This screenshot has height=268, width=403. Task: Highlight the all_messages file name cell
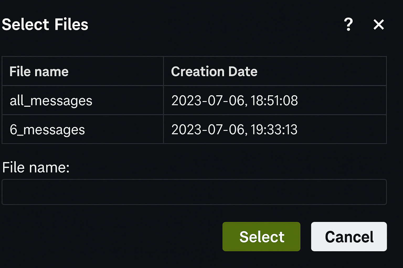(51, 100)
